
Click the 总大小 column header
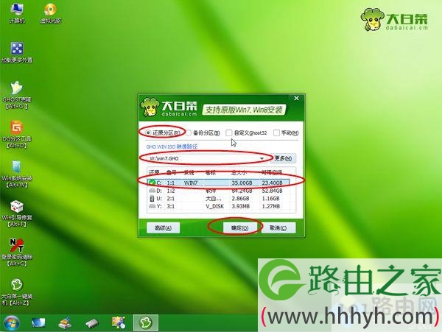(239, 172)
